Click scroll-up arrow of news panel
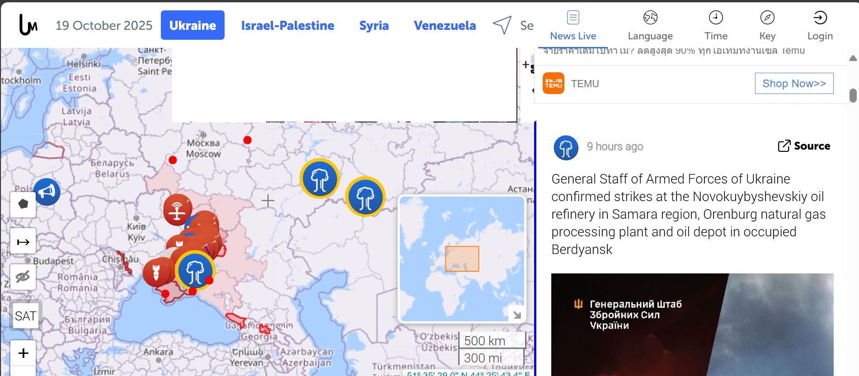The height and width of the screenshot is (376, 859). click(853, 58)
